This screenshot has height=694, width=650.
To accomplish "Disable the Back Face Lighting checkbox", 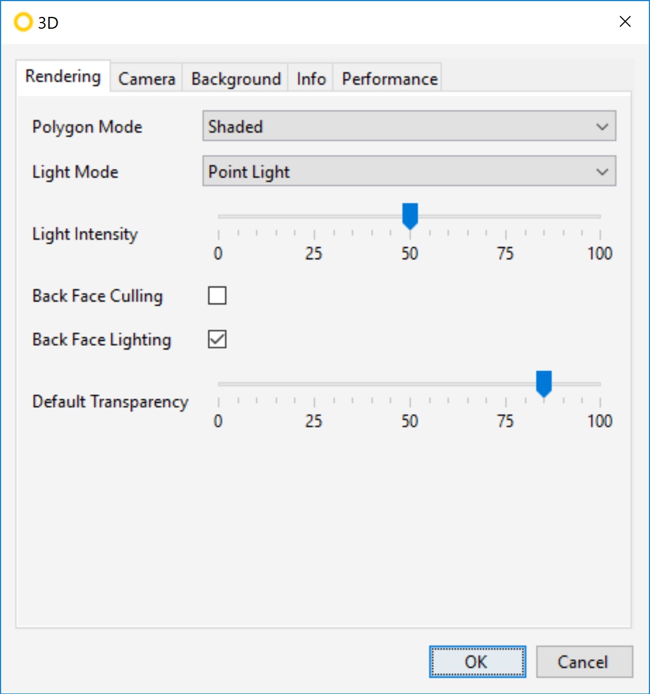I will 217,339.
